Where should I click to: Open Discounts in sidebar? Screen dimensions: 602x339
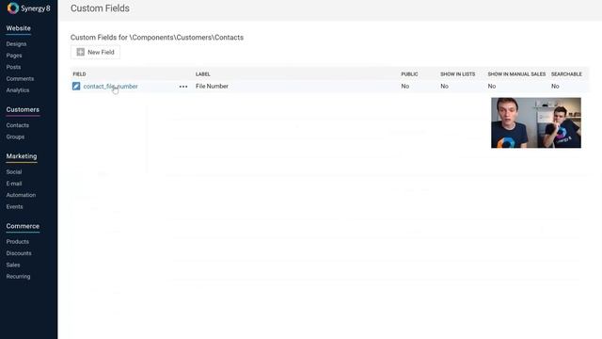19,253
